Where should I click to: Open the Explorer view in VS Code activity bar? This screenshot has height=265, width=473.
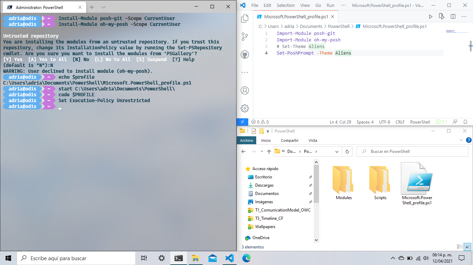[245, 19]
